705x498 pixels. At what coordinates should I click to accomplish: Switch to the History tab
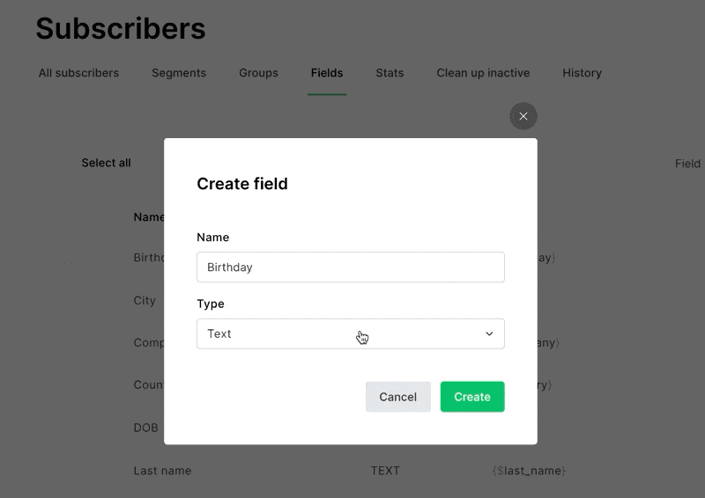[x=582, y=73]
